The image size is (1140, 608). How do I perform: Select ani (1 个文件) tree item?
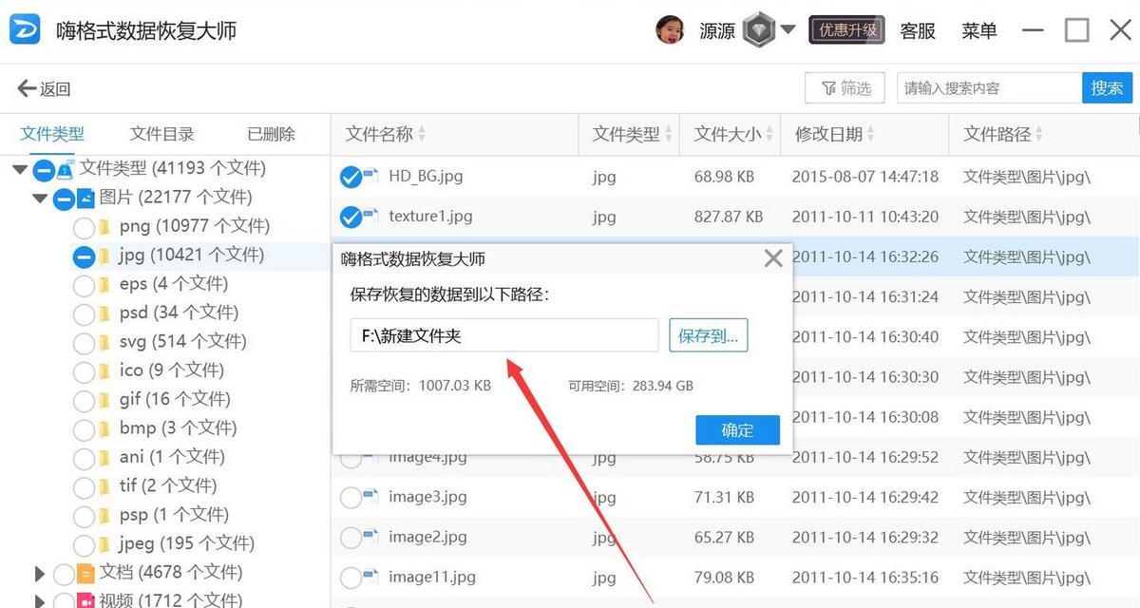(x=173, y=457)
